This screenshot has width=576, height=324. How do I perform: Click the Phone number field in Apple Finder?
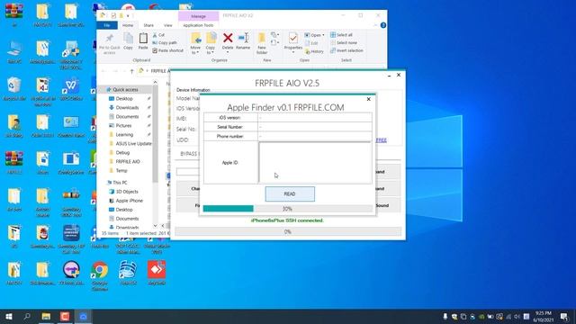(x=315, y=136)
